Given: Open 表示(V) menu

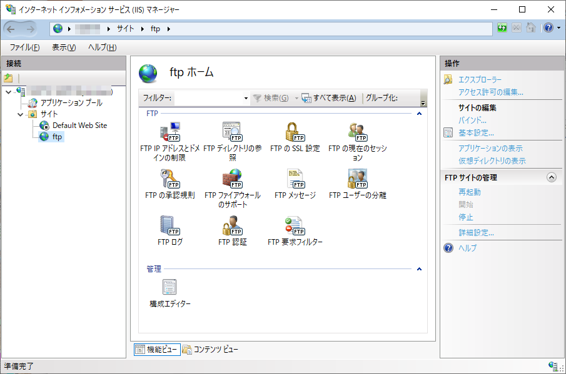Looking at the screenshot, I should pyautogui.click(x=64, y=47).
